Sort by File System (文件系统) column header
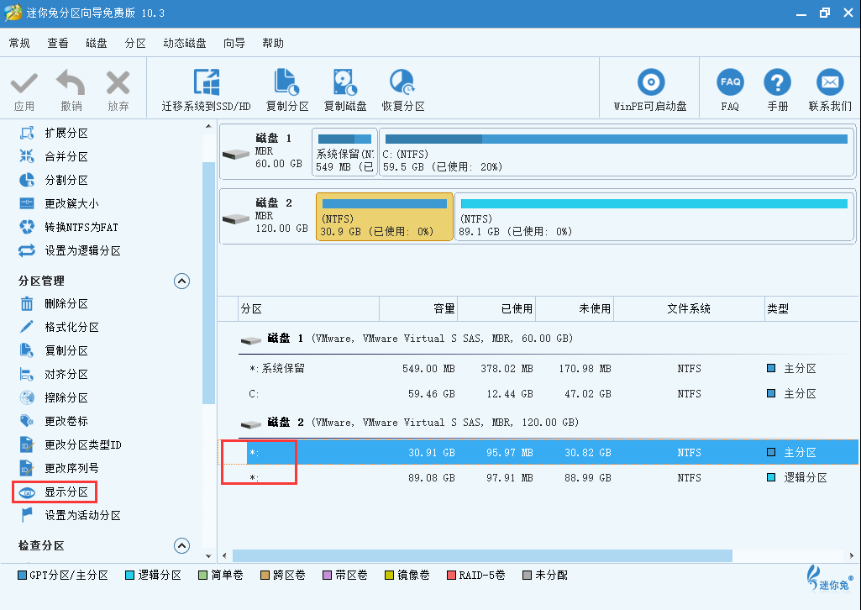 [x=689, y=308]
